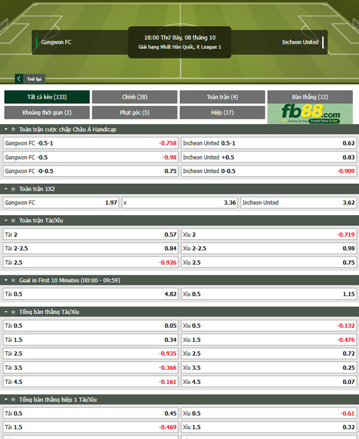Pick Incheon United +0.5 odds 0.83

point(269,158)
